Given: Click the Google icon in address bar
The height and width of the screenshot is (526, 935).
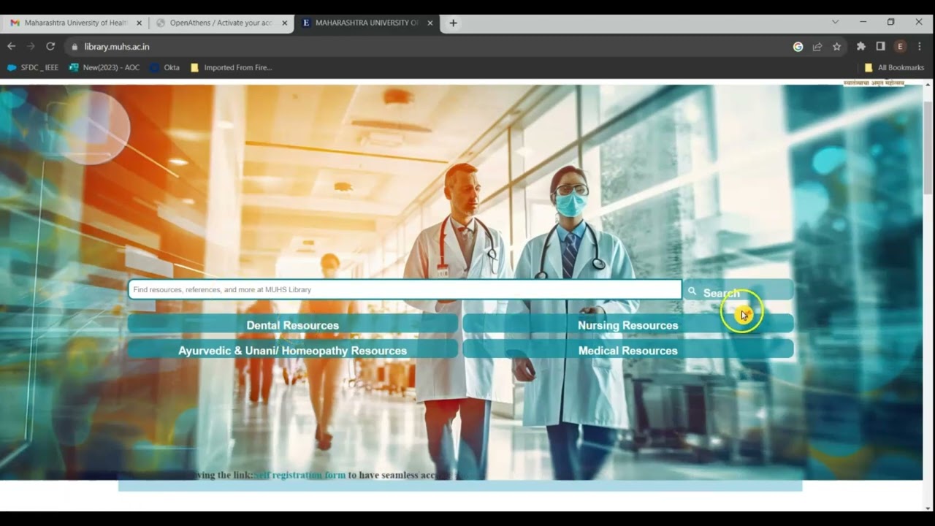Looking at the screenshot, I should coord(798,47).
